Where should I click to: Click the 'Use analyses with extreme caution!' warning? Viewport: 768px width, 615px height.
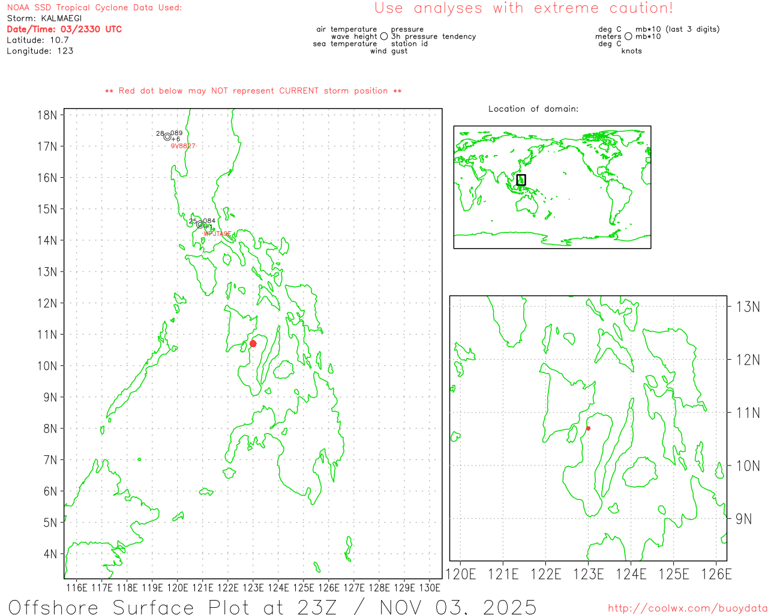(523, 8)
